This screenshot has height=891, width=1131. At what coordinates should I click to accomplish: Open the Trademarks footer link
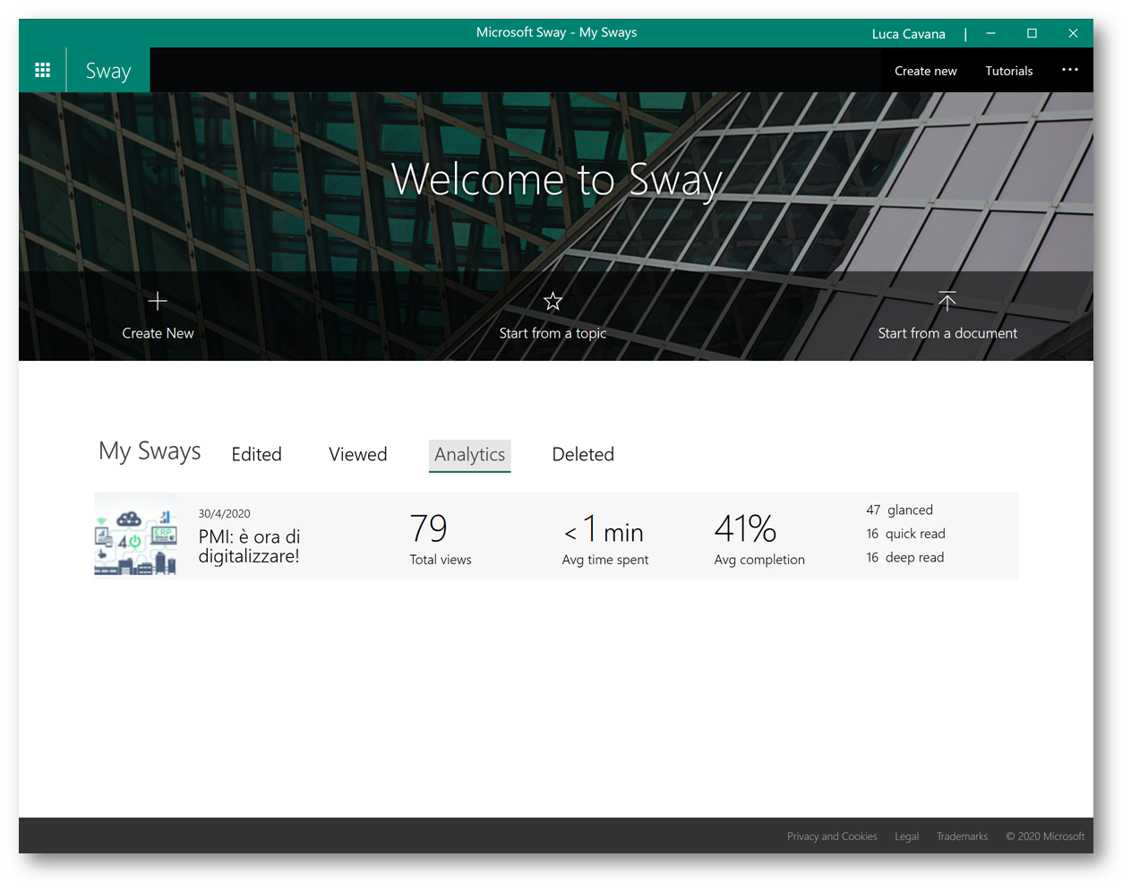click(962, 836)
